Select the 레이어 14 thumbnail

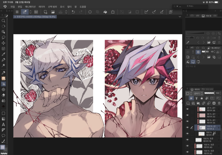coord(201,134)
